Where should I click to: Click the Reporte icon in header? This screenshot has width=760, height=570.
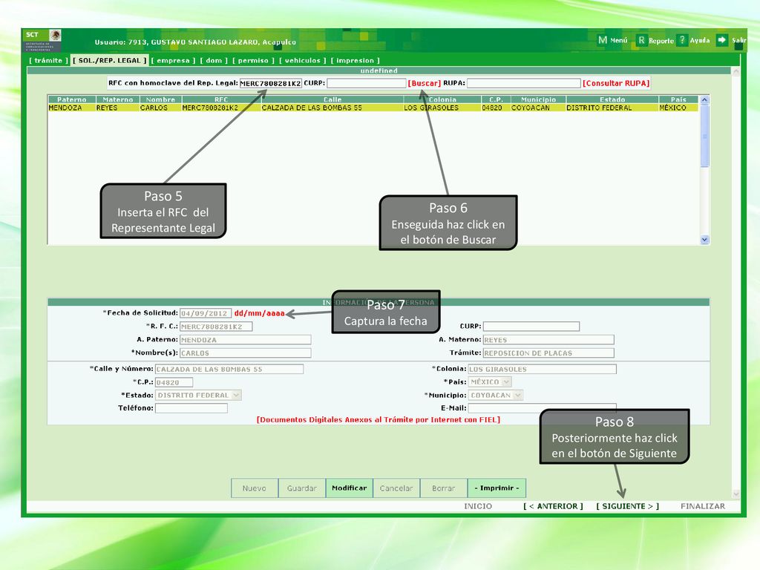click(641, 40)
